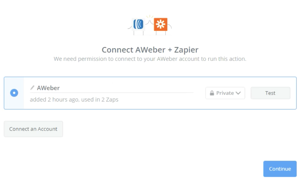Click the Private label text
The image size is (302, 184).
point(225,93)
